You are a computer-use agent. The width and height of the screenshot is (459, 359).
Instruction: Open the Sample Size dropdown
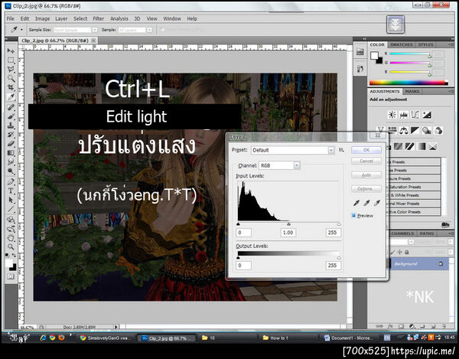[75, 30]
